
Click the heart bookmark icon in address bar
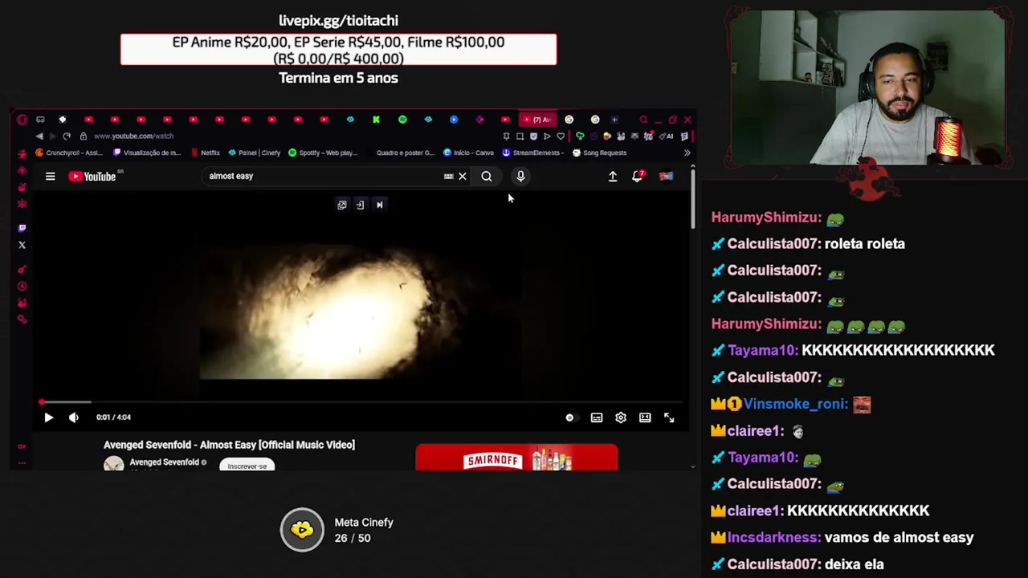561,136
